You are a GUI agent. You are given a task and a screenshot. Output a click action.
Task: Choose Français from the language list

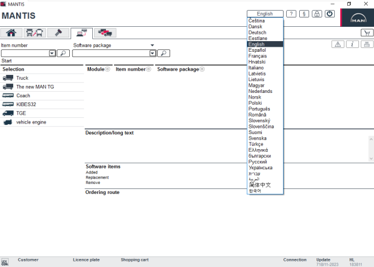(265, 56)
